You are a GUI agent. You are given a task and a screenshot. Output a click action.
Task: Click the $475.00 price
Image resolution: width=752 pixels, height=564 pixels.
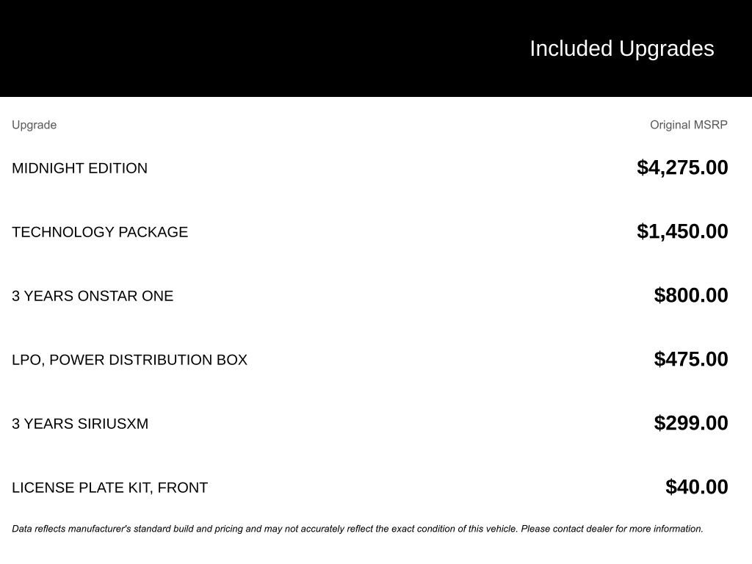[691, 359]
